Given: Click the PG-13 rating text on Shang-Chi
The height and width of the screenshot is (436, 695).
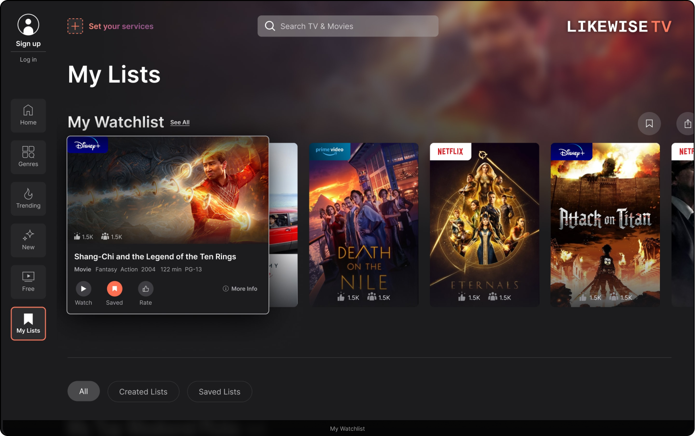Looking at the screenshot, I should [x=193, y=270].
